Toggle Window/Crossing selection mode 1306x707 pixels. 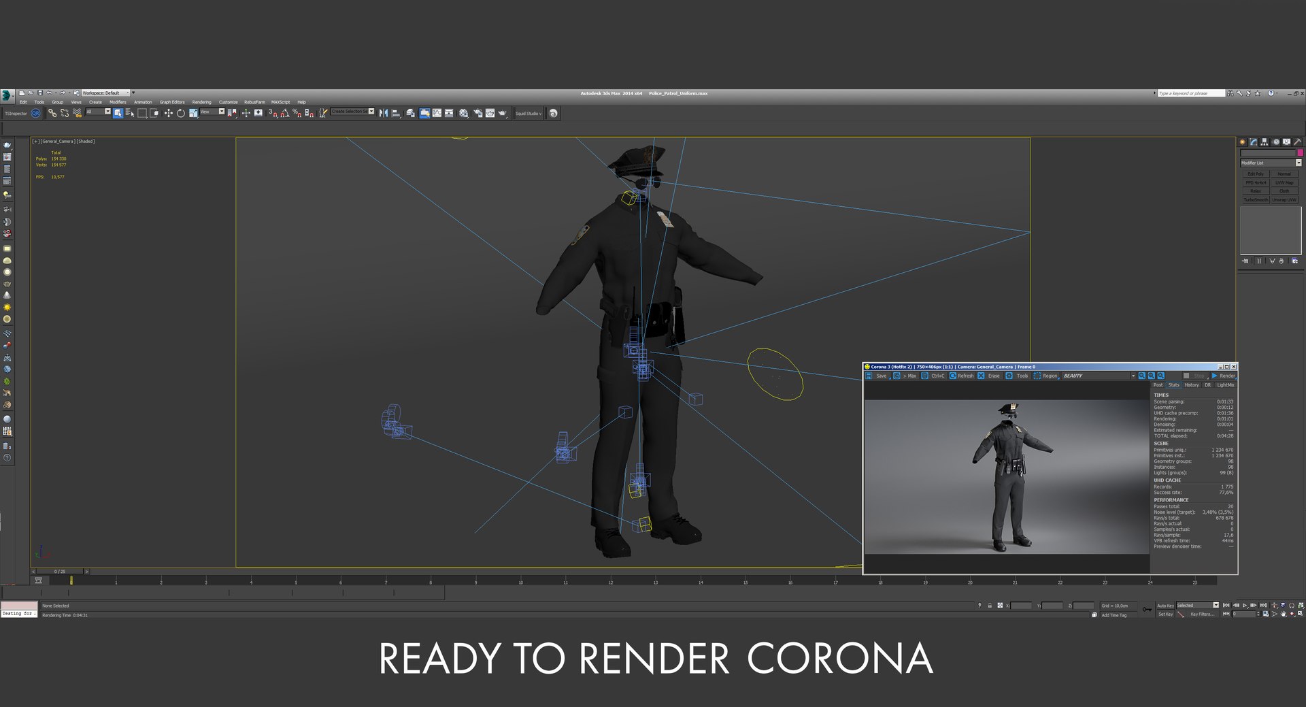(154, 113)
